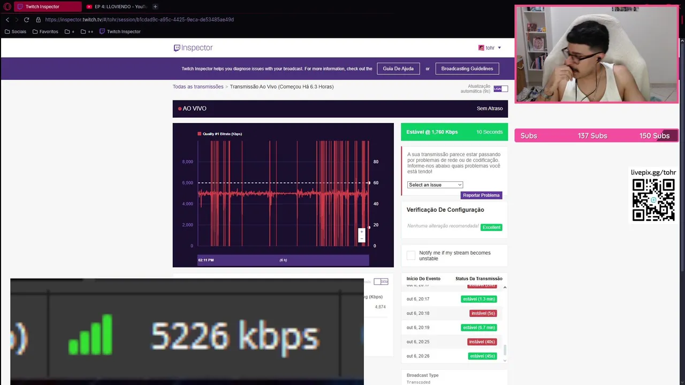Image resolution: width=685 pixels, height=385 pixels.
Task: Open the '+' bookmarks folder
Action: (x=70, y=32)
